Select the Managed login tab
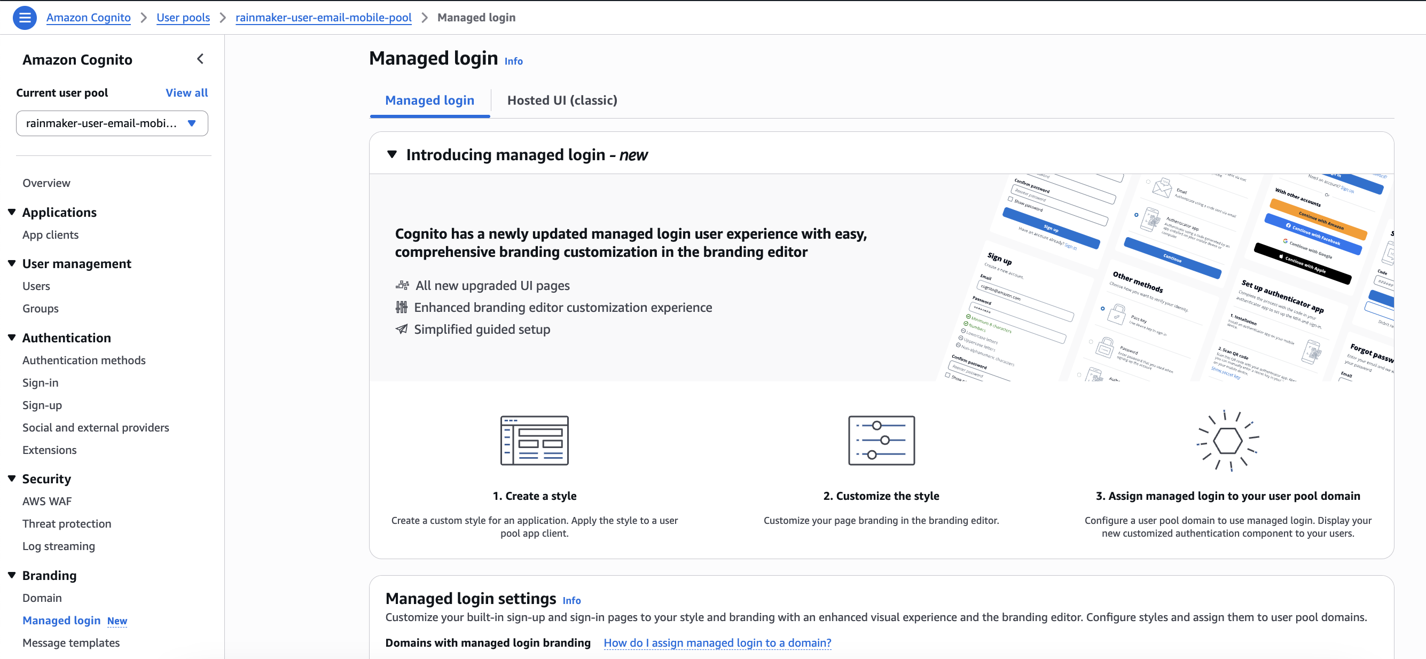Image resolution: width=1426 pixels, height=659 pixels. tap(429, 100)
